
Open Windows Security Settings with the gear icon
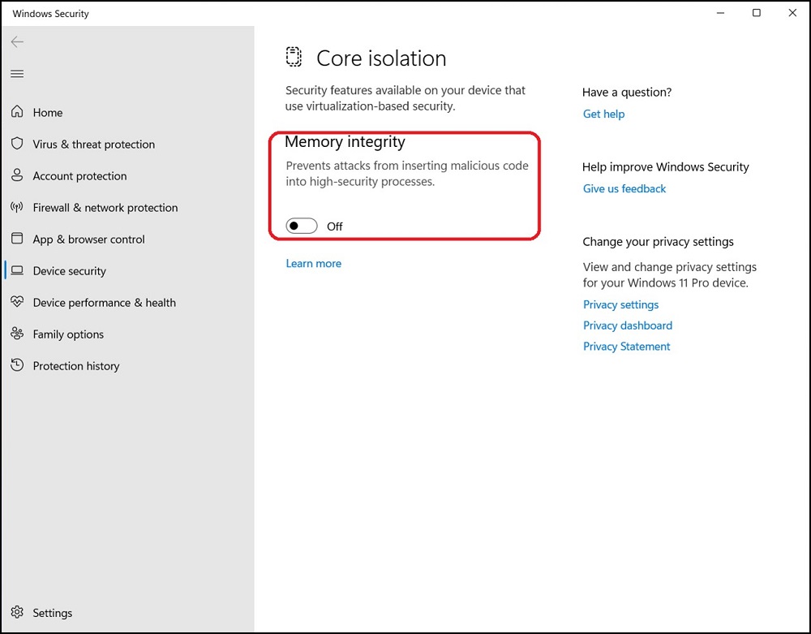16,613
